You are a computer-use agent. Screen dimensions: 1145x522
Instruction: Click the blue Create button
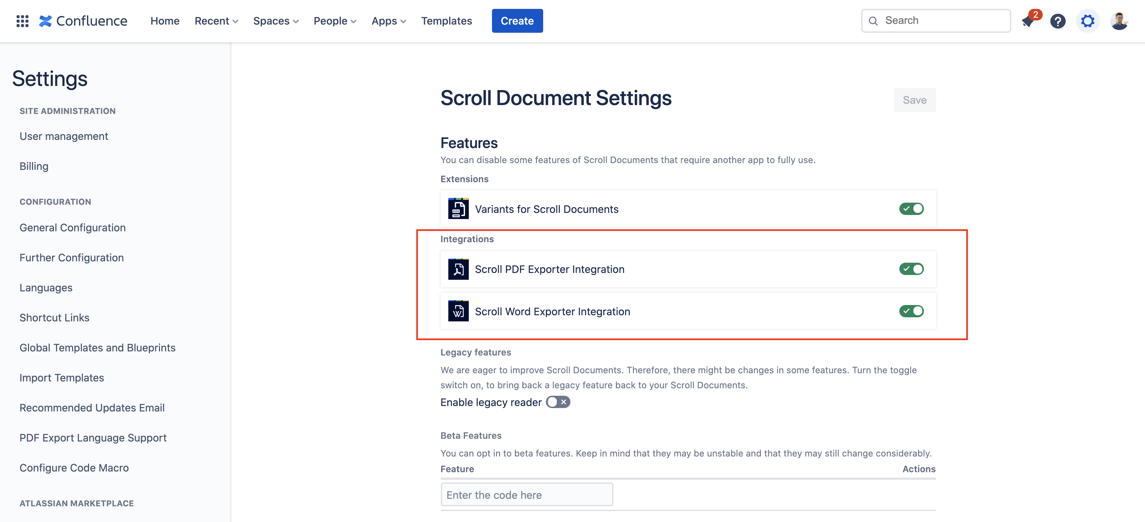click(x=517, y=21)
